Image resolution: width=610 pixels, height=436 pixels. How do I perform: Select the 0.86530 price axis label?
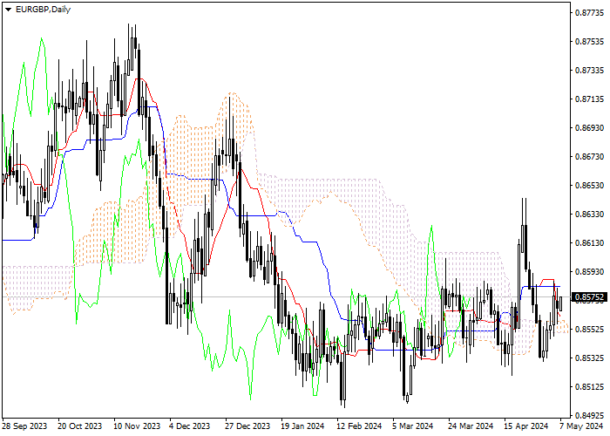click(x=590, y=185)
